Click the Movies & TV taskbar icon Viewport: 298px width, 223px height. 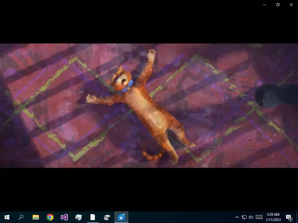pyautogui.click(x=121, y=217)
